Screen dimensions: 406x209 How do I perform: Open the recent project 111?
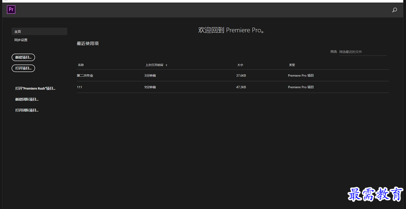[x=79, y=87]
